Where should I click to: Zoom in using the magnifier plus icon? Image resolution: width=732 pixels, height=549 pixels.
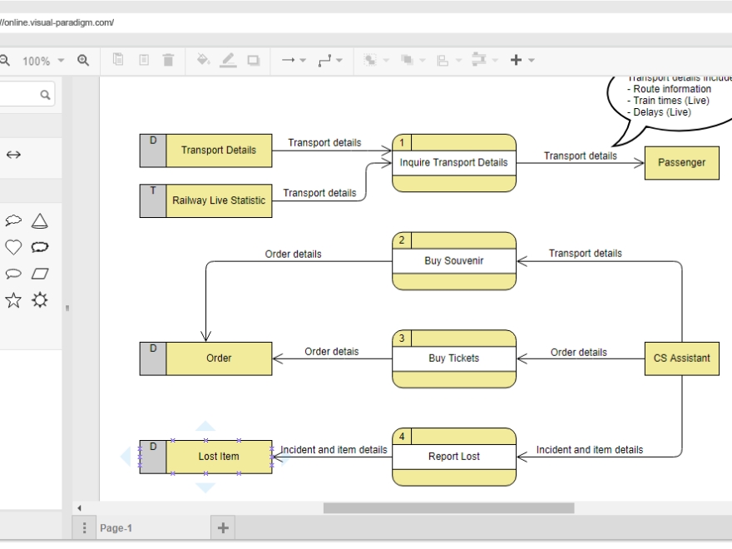83,60
